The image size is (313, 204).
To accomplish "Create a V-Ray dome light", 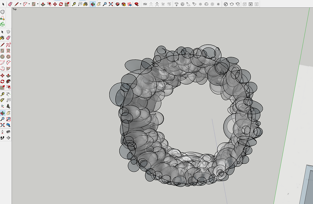I will tap(206, 4).
